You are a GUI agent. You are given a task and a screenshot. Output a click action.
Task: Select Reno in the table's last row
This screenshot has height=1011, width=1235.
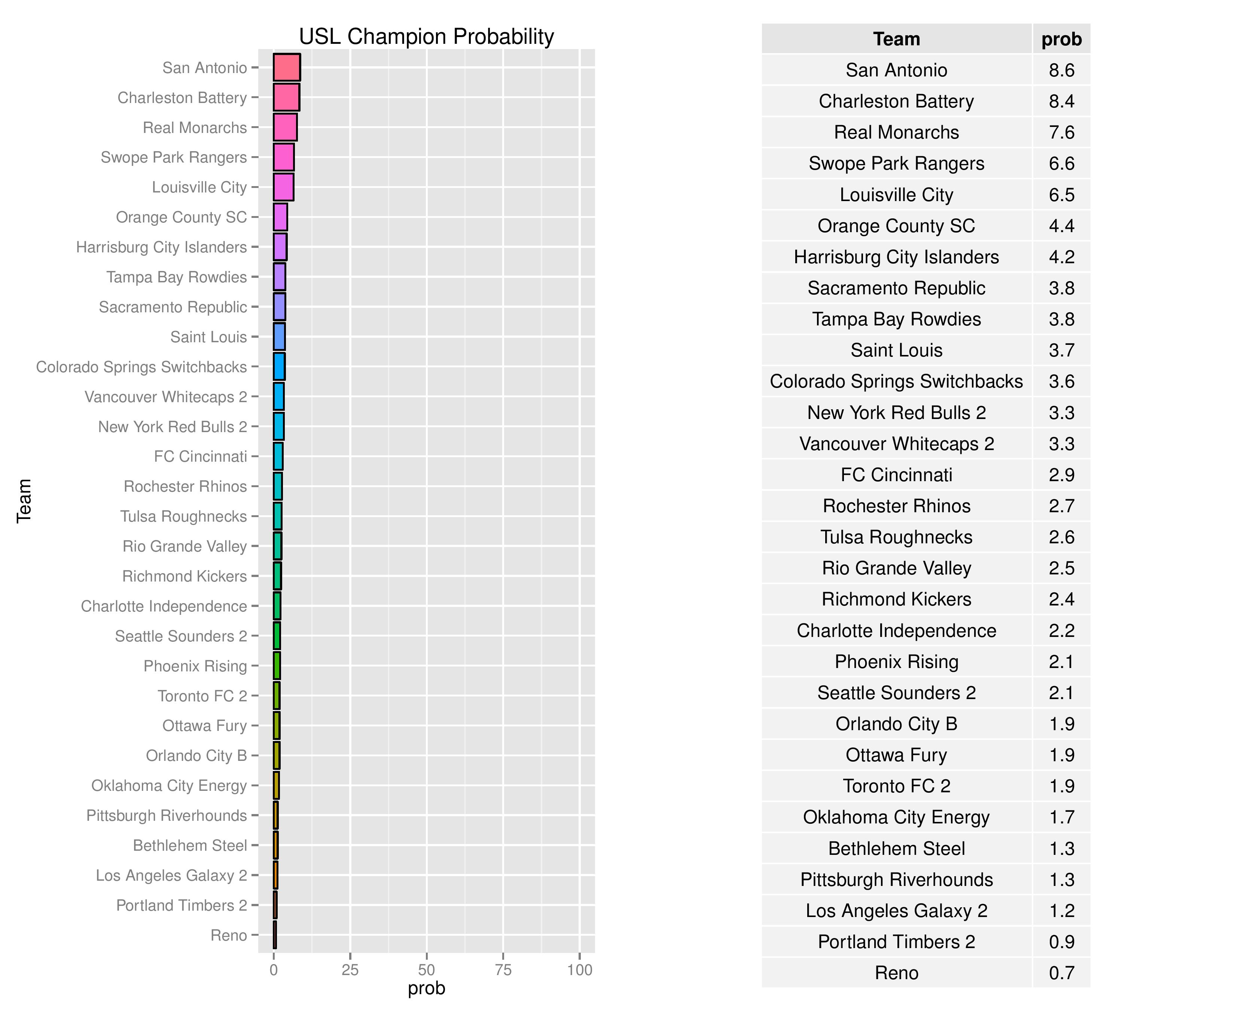coord(896,972)
